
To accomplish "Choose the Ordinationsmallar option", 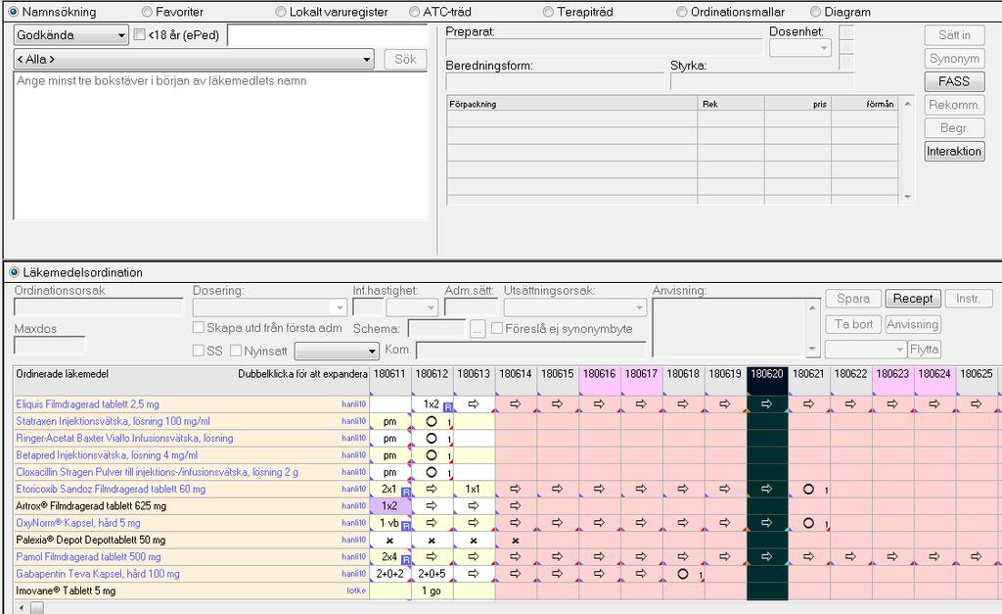I will point(682,12).
